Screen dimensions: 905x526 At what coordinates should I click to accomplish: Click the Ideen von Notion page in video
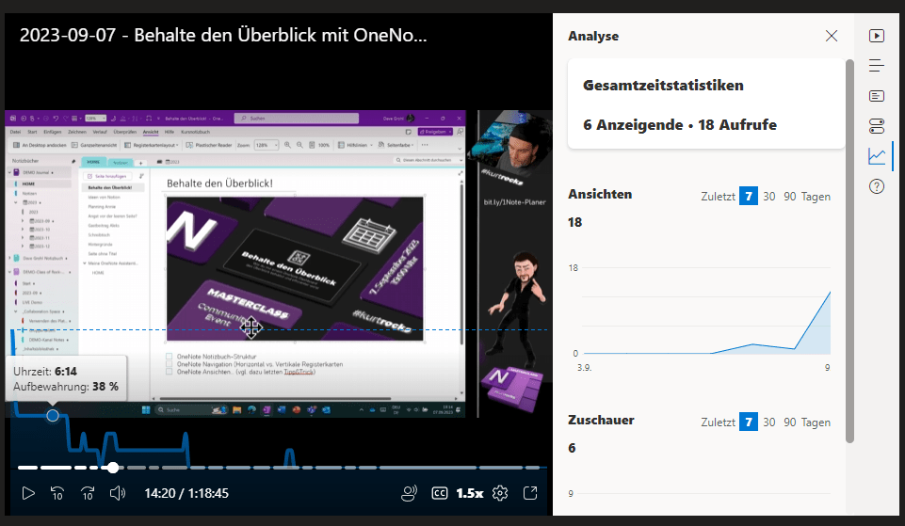pos(104,198)
